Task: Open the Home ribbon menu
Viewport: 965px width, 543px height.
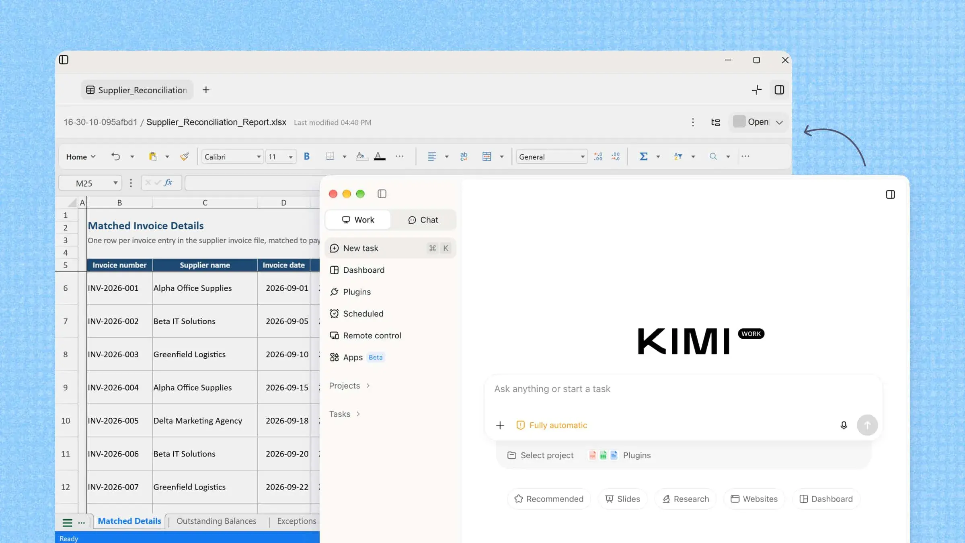Action: (80, 157)
